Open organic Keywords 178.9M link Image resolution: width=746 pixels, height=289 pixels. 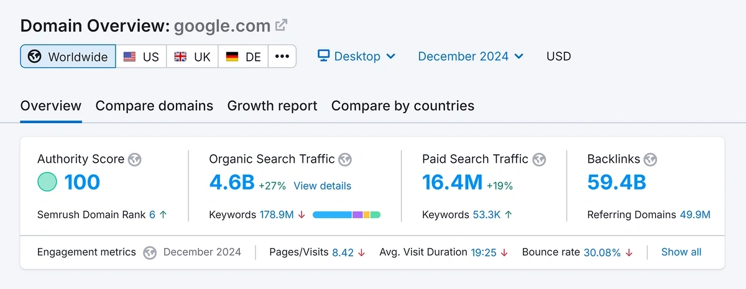click(277, 214)
